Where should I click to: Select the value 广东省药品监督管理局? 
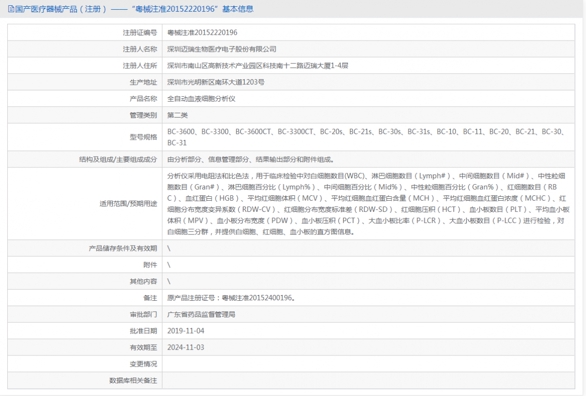click(201, 314)
